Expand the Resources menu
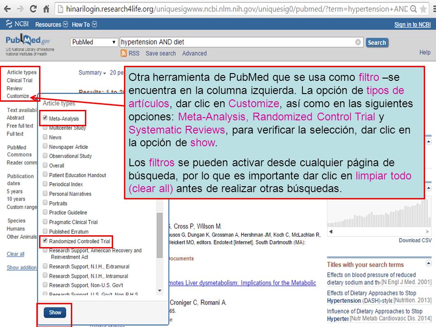Viewport: 436px width, 327px height. coord(51,25)
